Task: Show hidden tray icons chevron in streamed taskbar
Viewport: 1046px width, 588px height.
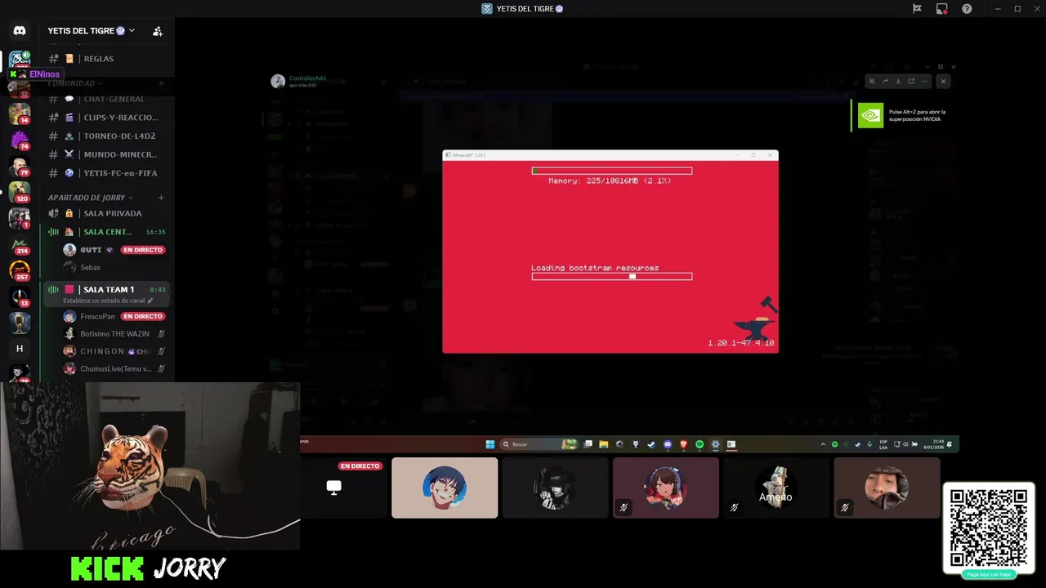Action: tap(823, 444)
